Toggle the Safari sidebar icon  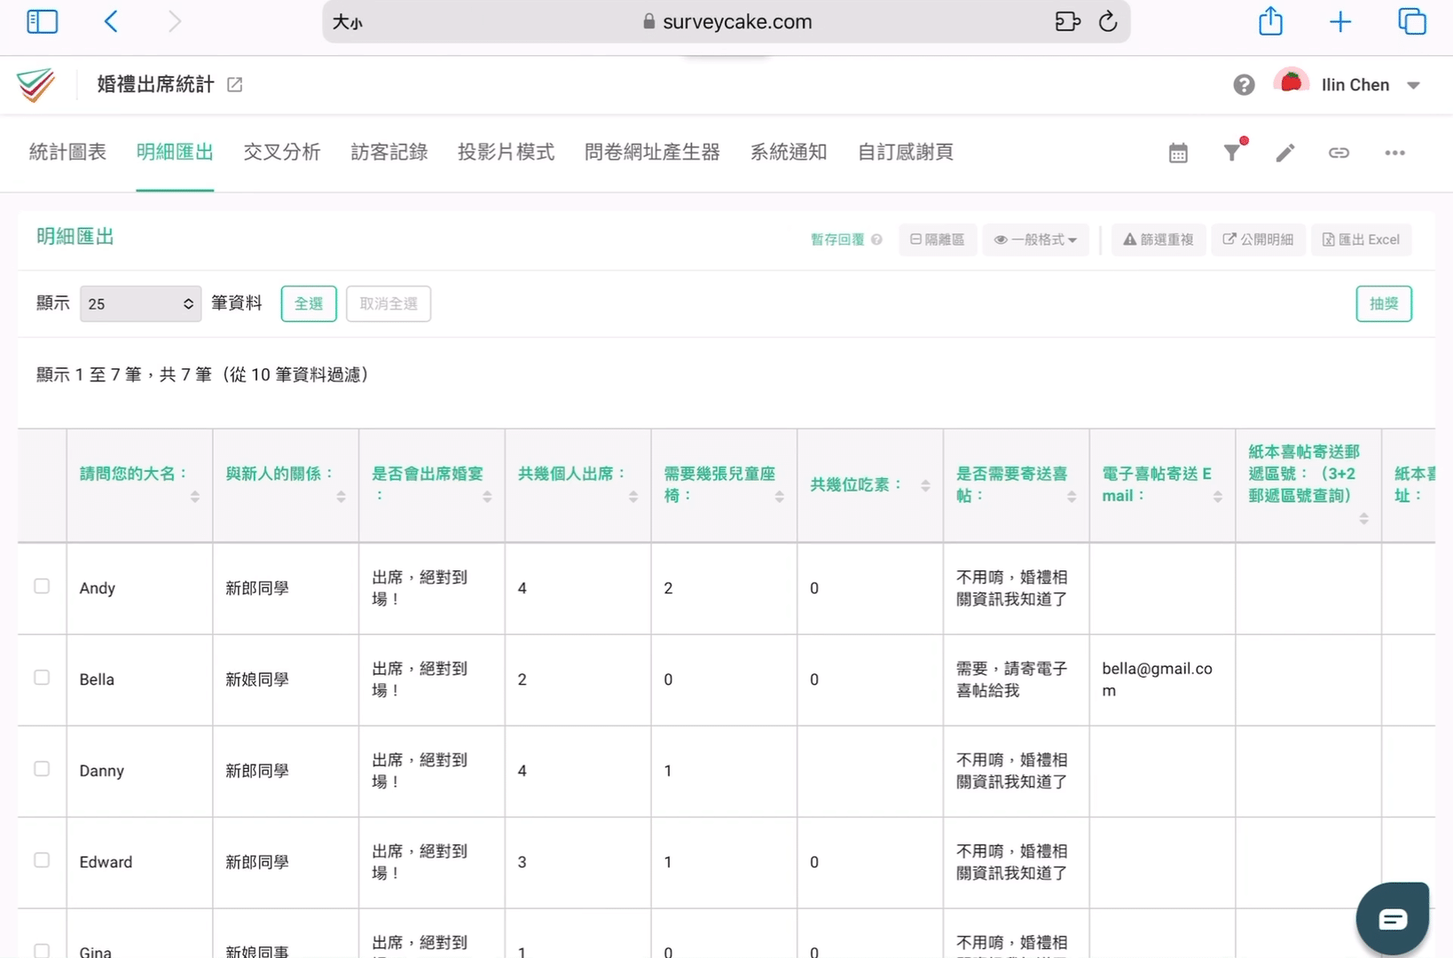(x=42, y=21)
